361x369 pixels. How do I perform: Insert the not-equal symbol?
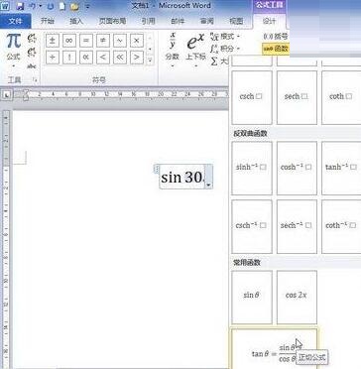point(103,41)
